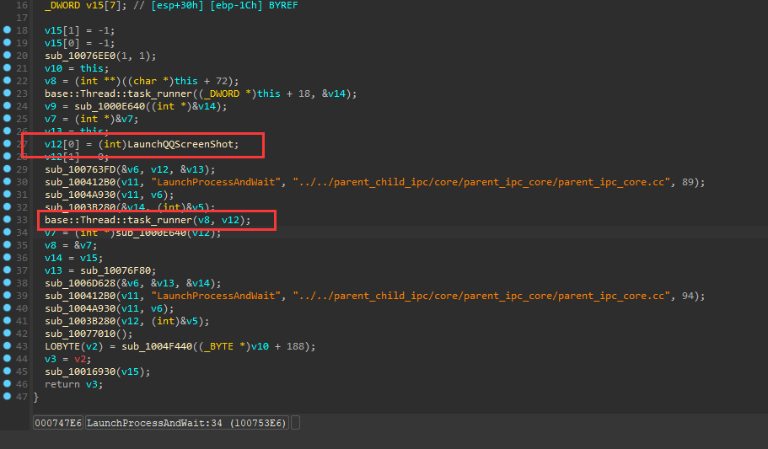Click the blue dot beside line 44
The width and height of the screenshot is (768, 449).
pos(8,358)
